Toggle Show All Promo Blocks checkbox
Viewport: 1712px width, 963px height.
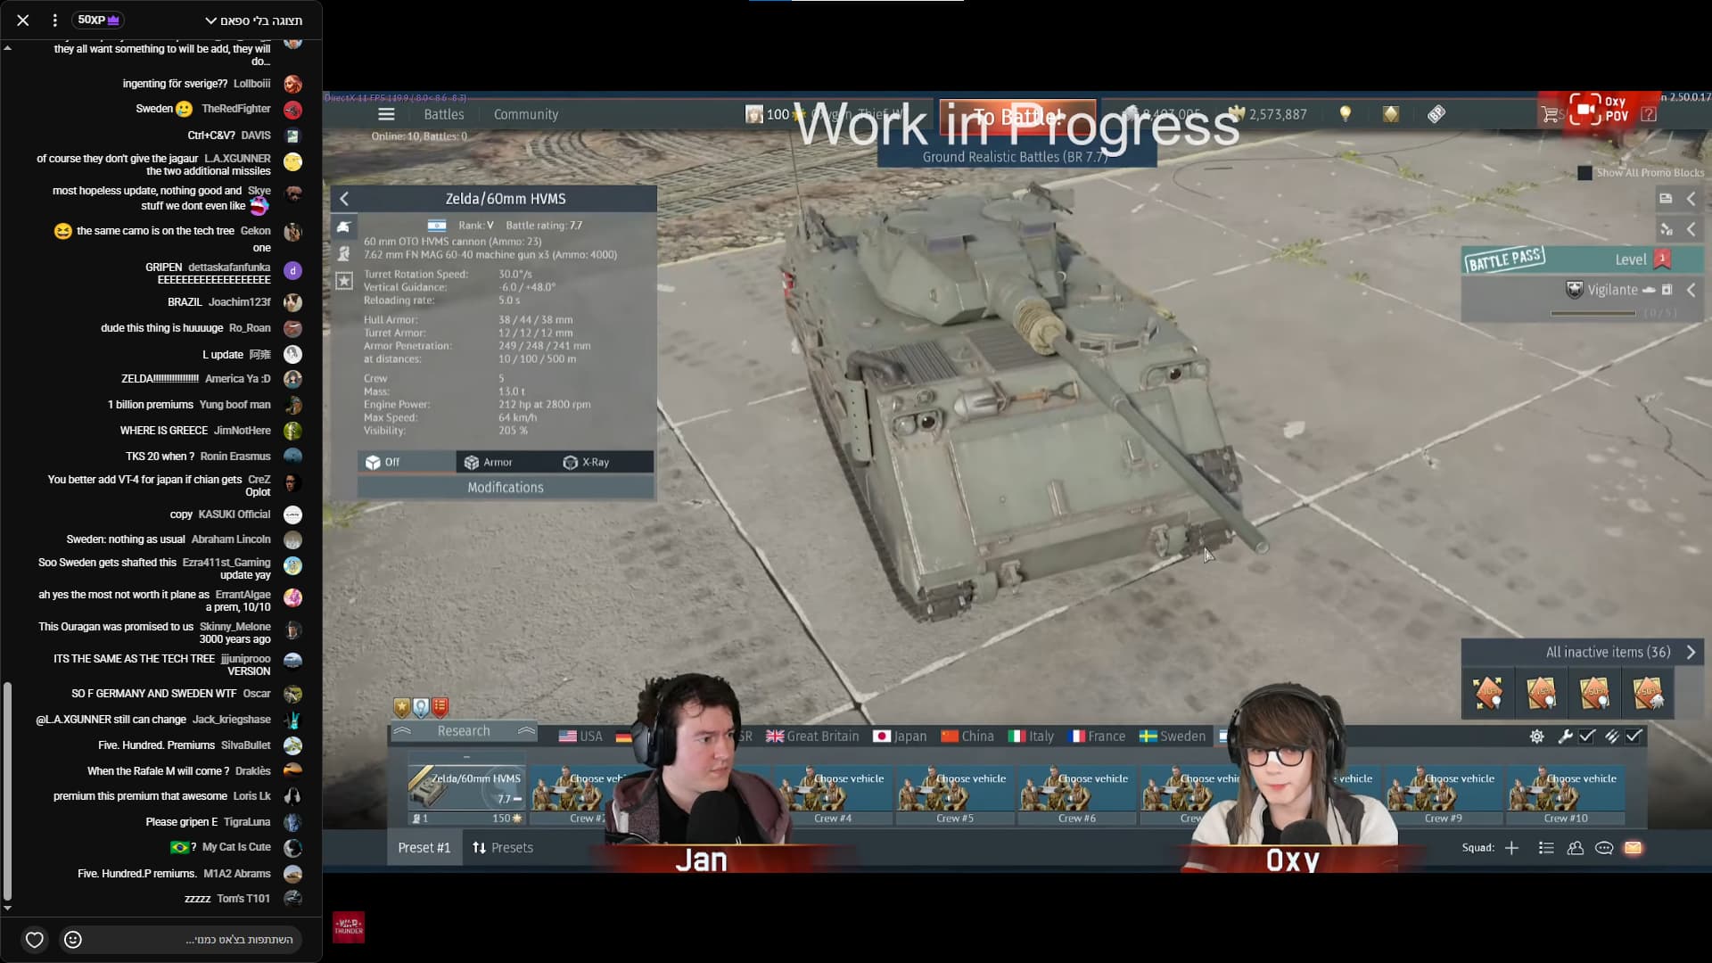1584,173
